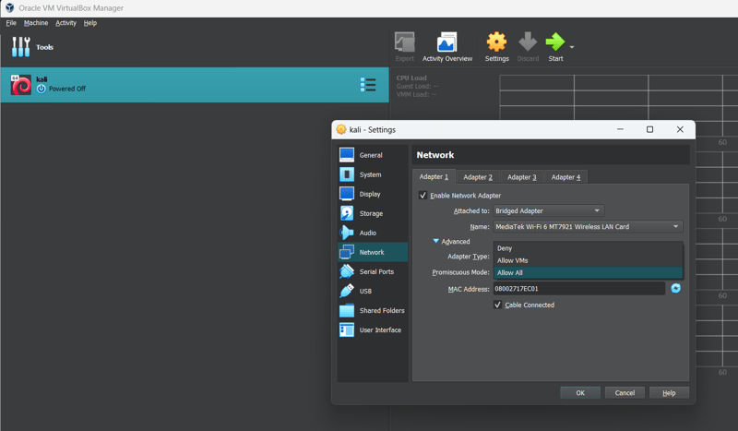Choose Allow VMs in Promiscuous Mode list
This screenshot has height=431, width=738.
click(588, 260)
